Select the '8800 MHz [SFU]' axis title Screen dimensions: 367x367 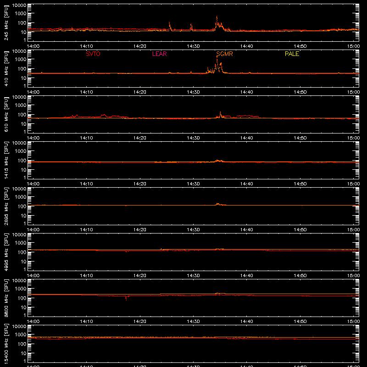tap(6, 298)
